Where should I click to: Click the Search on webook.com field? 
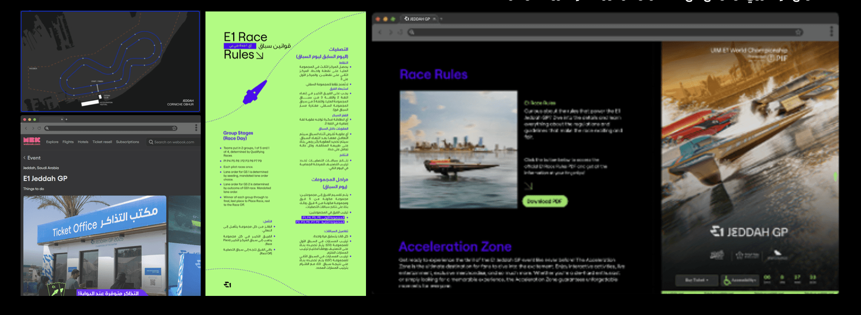point(173,142)
